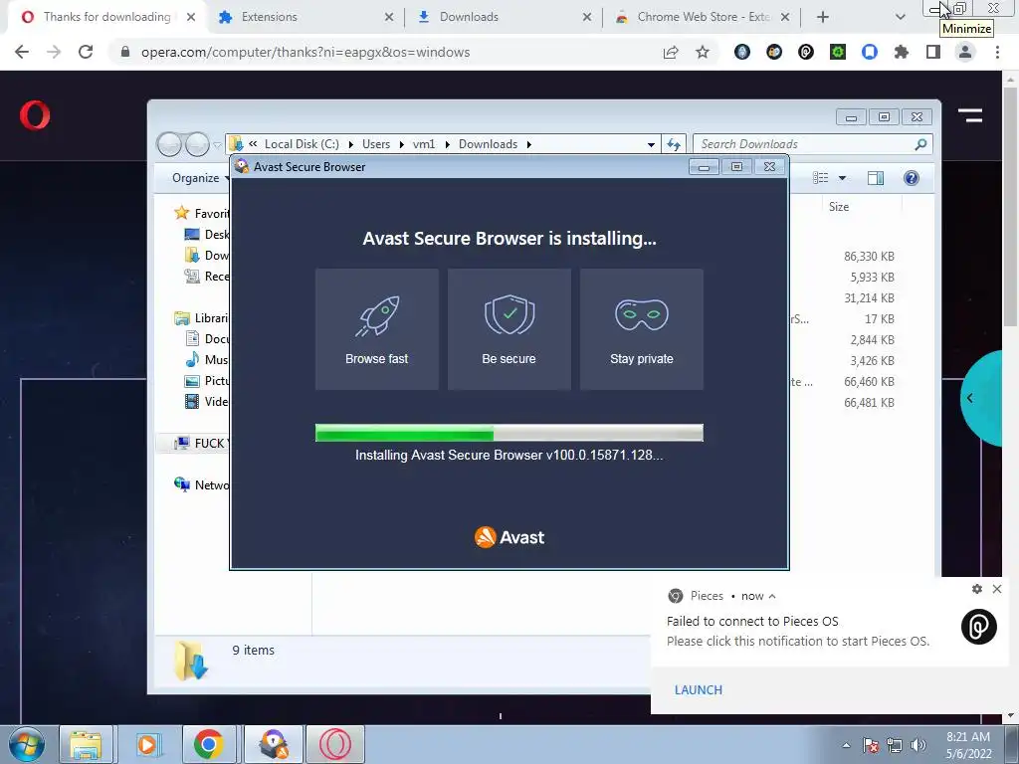
Task: Open the Windows Start button
Action: click(26, 744)
